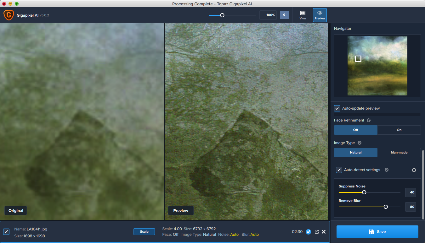Click the Suppress Noise value 40 field

pos(411,192)
